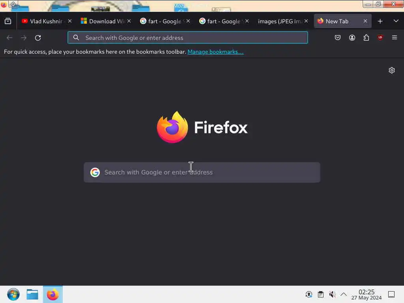Switch to the images (JPEG Image) tab
Viewport: 404px width, 303px height.
point(280,21)
